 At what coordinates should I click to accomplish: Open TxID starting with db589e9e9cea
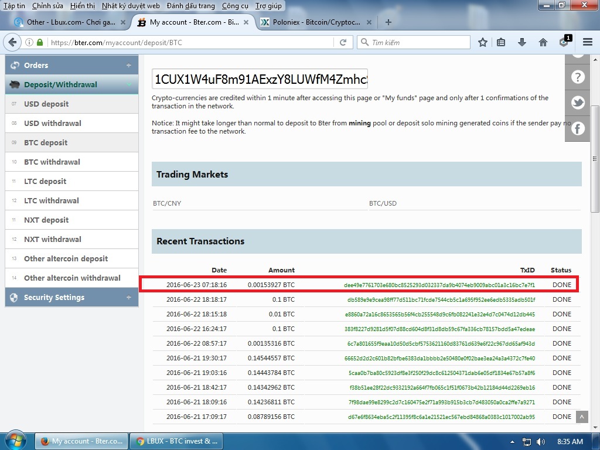click(x=441, y=299)
